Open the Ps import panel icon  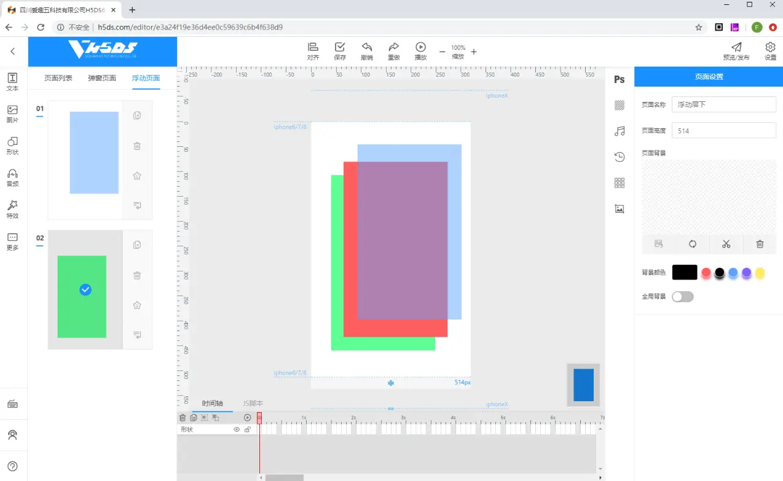tap(620, 80)
